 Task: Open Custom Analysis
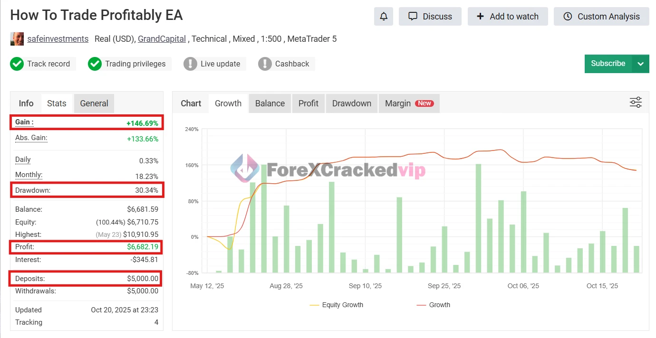click(x=601, y=17)
